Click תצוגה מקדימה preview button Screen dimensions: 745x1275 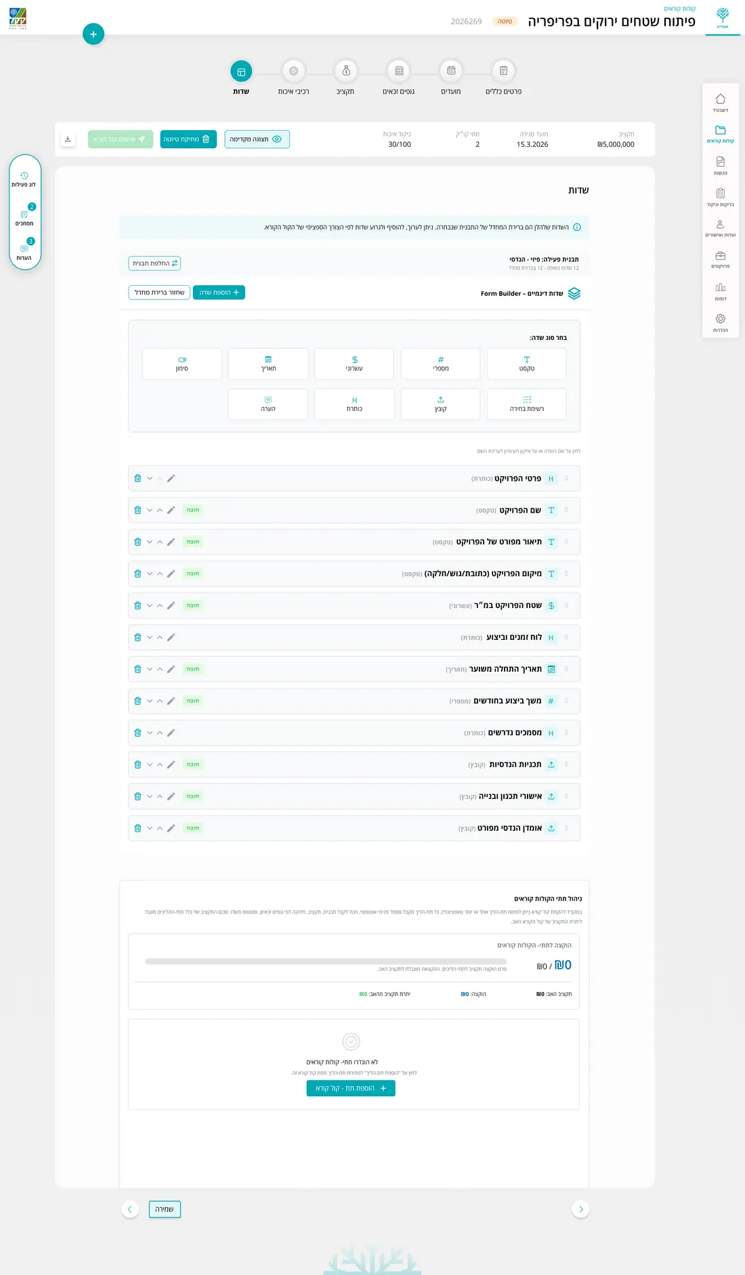[257, 139]
